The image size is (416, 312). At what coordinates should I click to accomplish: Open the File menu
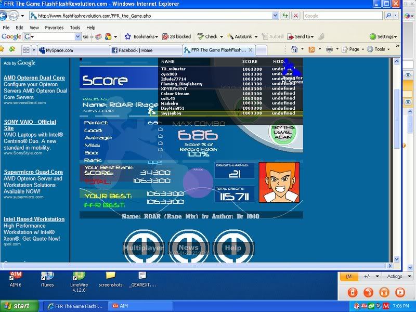click(x=6, y=28)
